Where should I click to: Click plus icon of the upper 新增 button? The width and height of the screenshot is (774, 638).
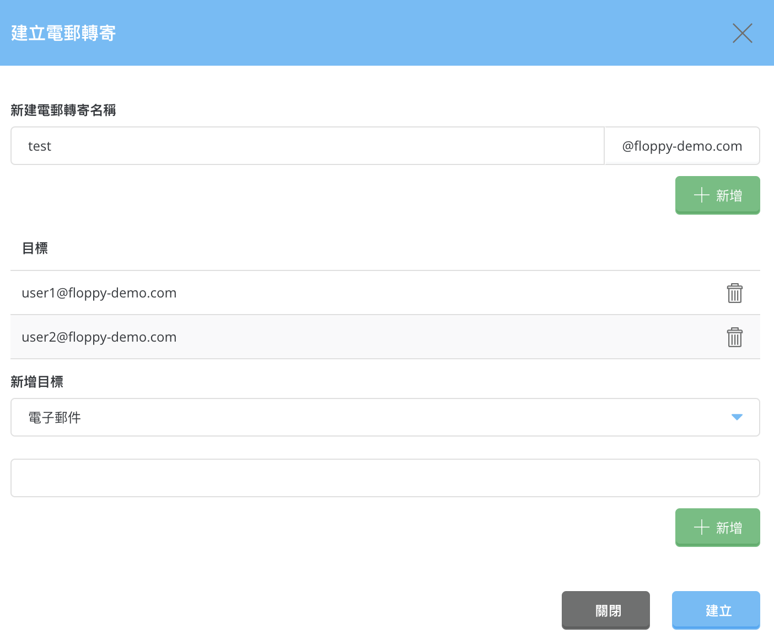(x=701, y=195)
